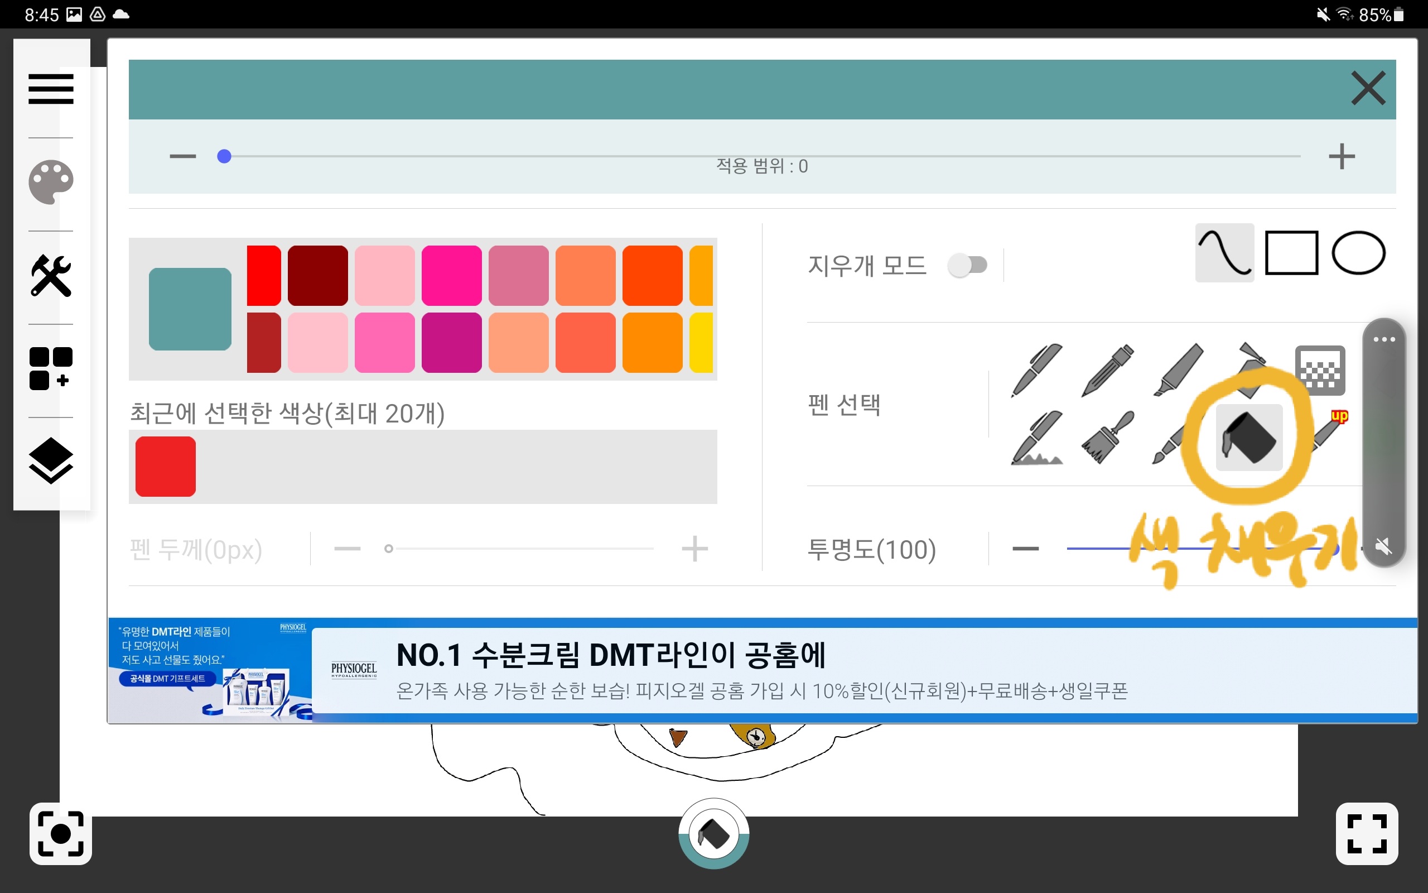
Task: Select the pencil tool
Action: (1108, 369)
